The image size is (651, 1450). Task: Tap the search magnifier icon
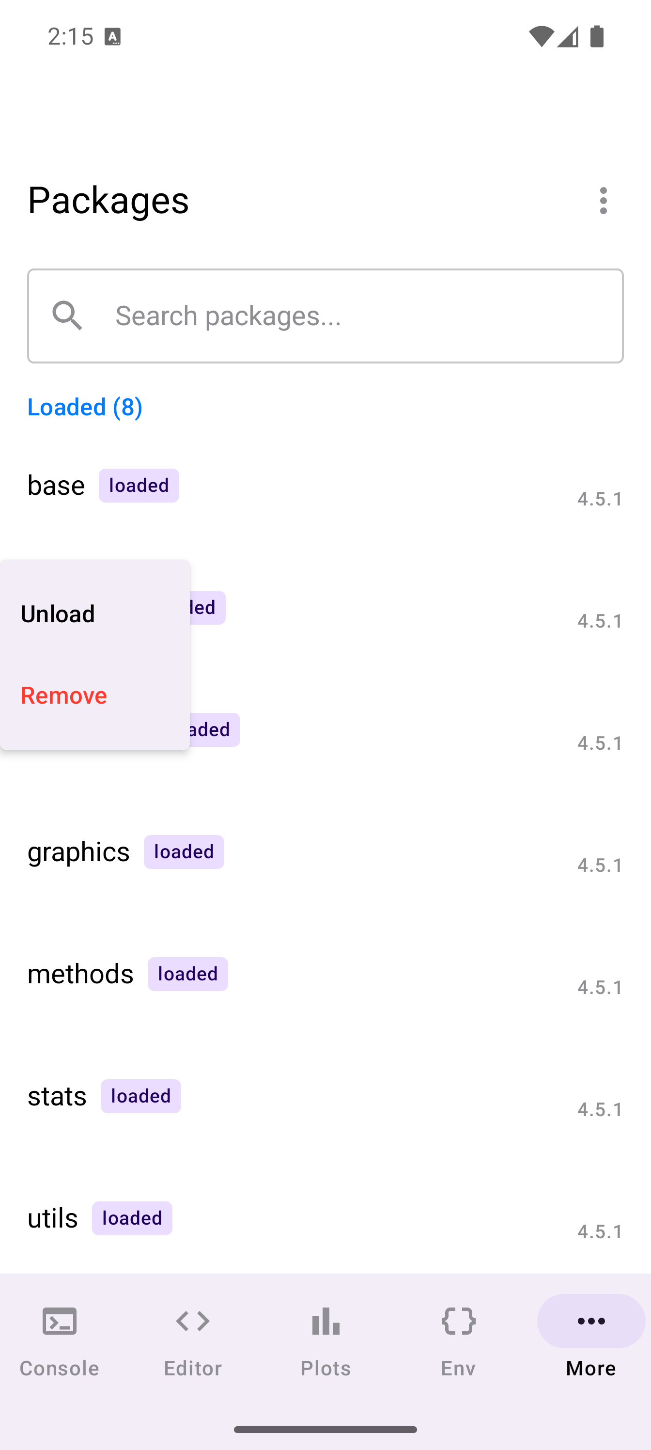[x=67, y=315]
